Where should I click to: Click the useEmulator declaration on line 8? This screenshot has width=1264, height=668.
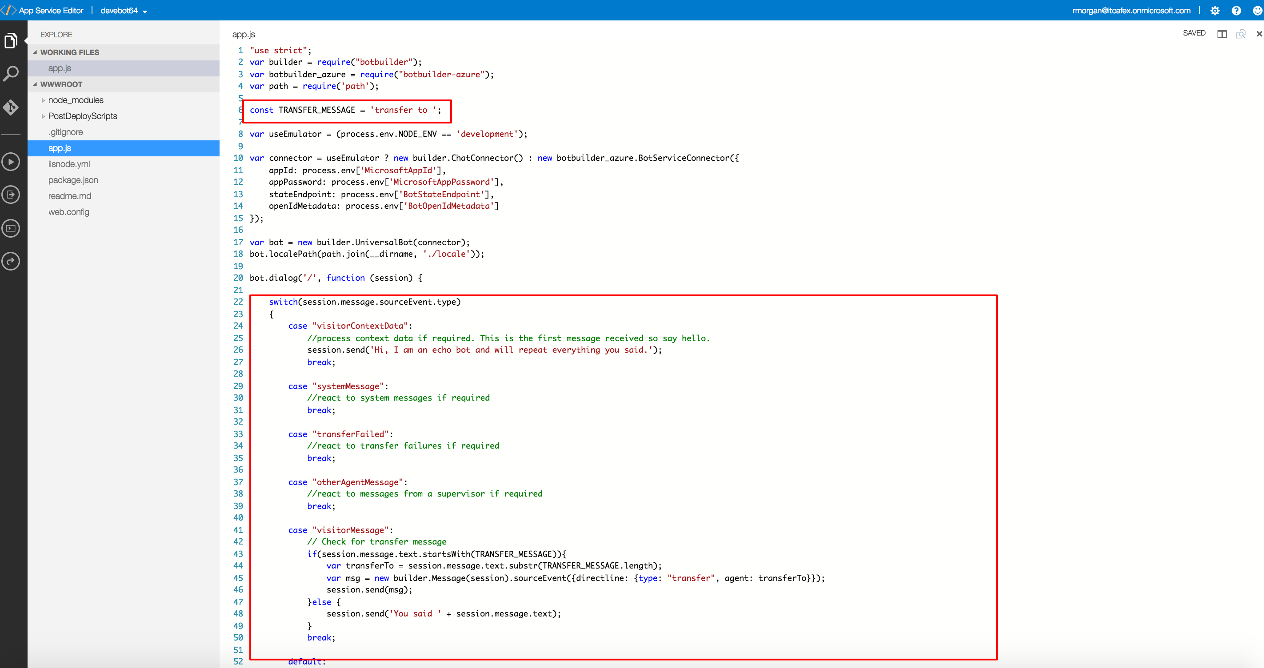click(x=388, y=134)
